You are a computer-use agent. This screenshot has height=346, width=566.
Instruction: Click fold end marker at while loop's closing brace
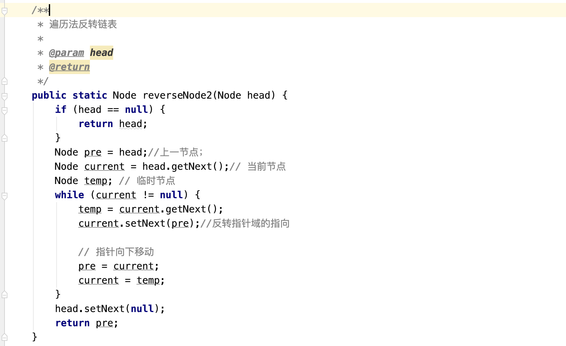tap(5, 295)
